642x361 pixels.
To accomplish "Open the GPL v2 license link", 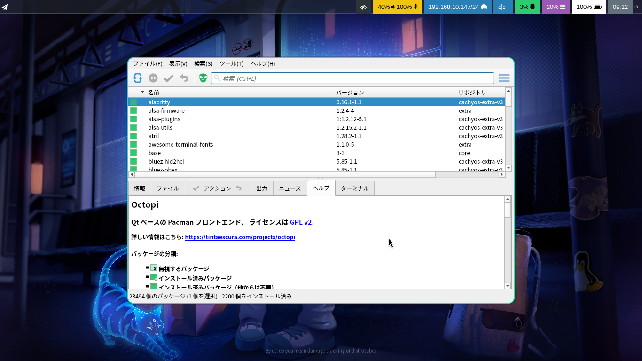I will [x=301, y=222].
